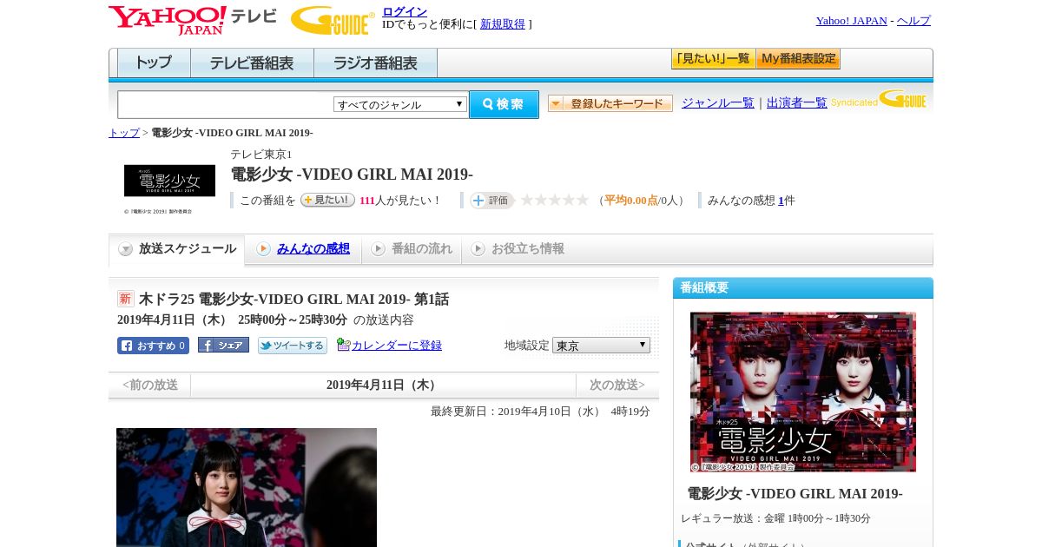The height and width of the screenshot is (547, 1042).
Task: Open the 電影少女 poster image in 番組概要
Action: [x=803, y=392]
